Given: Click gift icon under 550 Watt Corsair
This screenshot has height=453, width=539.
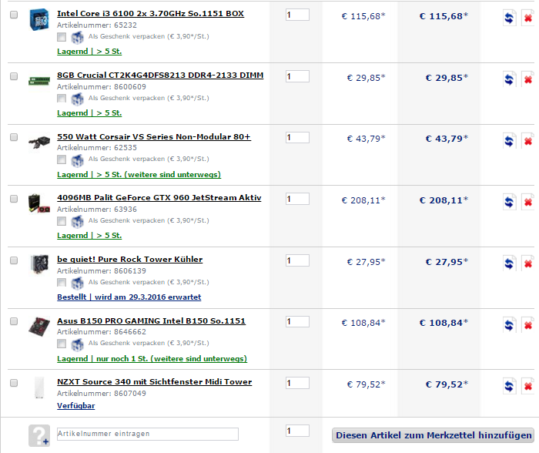Looking at the screenshot, I should [77, 160].
